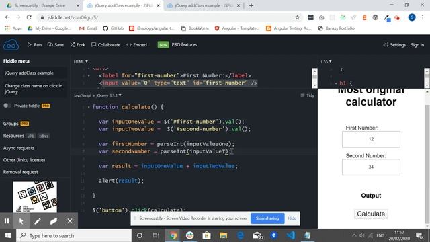The height and width of the screenshot is (242, 430).
Task: Open BookWorm bookmark
Action: pos(195,28)
